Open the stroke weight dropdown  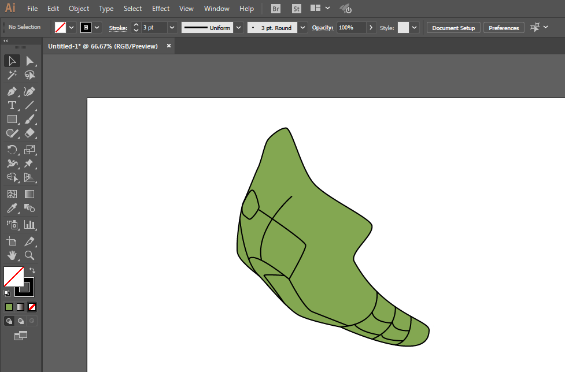[x=172, y=28]
